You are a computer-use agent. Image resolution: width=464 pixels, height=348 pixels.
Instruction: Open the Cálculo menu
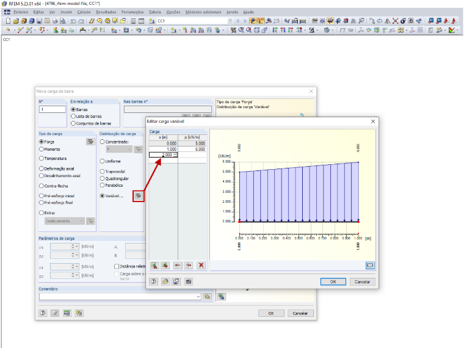coord(84,12)
